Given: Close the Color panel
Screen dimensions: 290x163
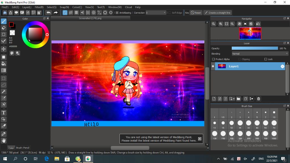Looking at the screenshot, I should click(48, 18).
